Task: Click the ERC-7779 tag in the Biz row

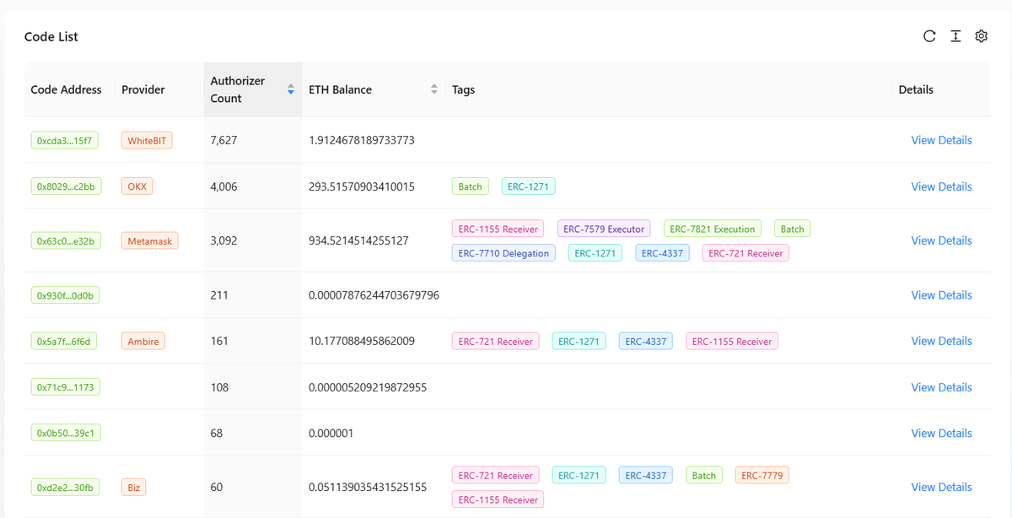Action: [762, 476]
